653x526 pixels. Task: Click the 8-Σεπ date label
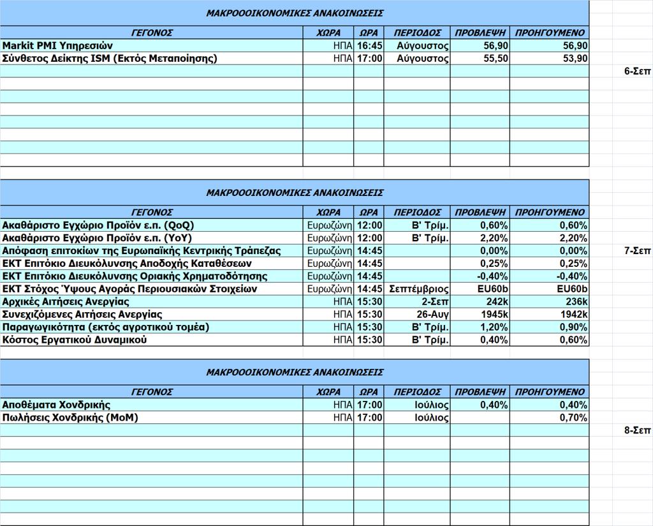pos(637,430)
